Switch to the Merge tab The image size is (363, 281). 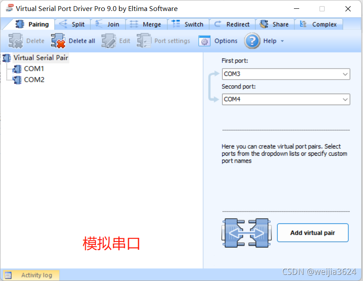point(146,24)
